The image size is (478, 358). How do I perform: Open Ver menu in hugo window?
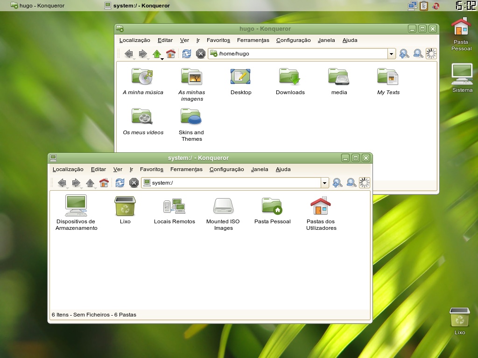pos(184,40)
